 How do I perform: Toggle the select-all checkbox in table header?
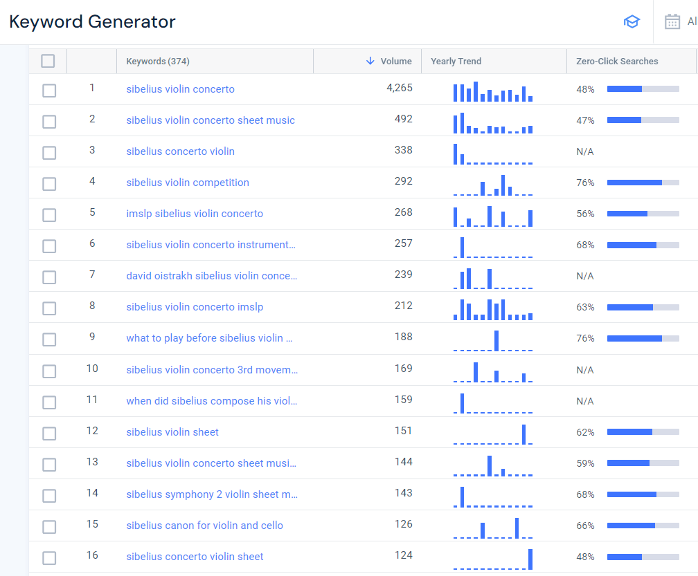(x=48, y=61)
